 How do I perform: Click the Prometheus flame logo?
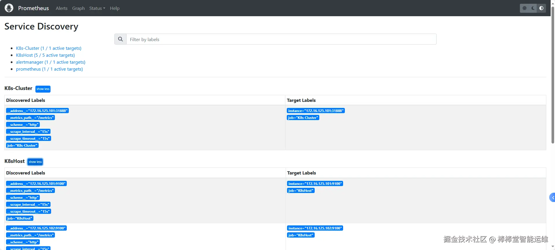point(9,8)
